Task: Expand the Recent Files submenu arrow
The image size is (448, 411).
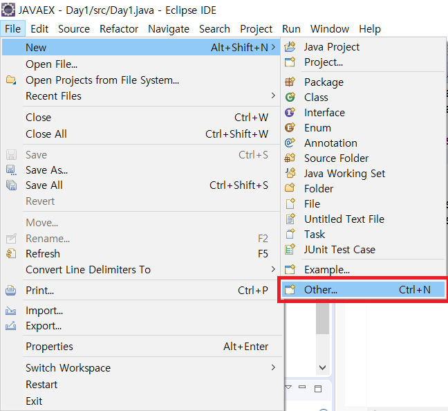Action: coord(273,95)
